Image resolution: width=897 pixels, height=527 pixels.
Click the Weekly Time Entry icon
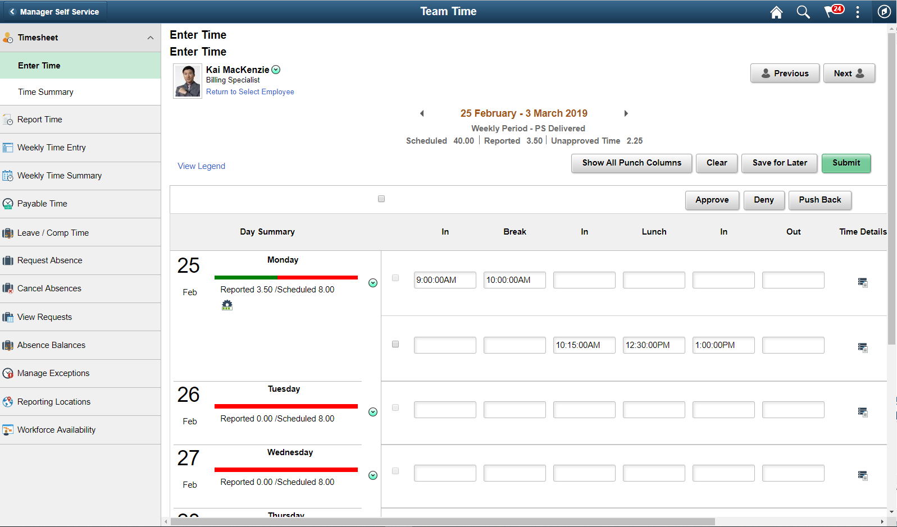(x=8, y=148)
